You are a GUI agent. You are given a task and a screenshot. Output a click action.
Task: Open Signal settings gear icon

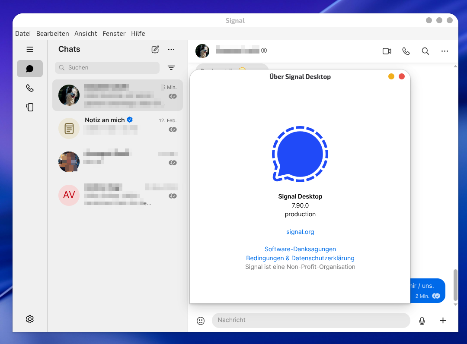point(30,319)
